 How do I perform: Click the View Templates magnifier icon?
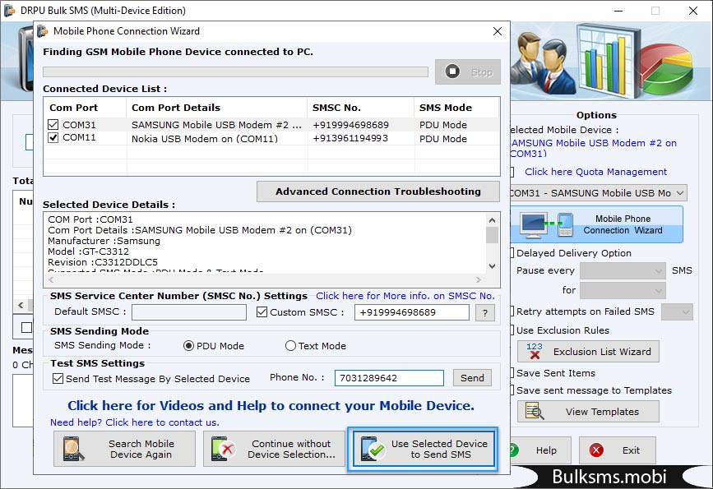[535, 411]
